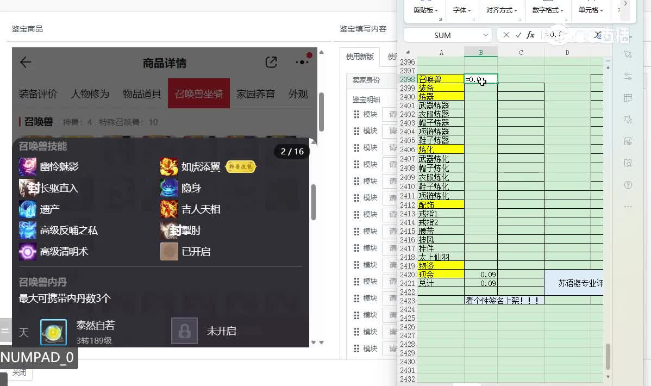Select the 掣肘 skill icon

pyautogui.click(x=169, y=230)
